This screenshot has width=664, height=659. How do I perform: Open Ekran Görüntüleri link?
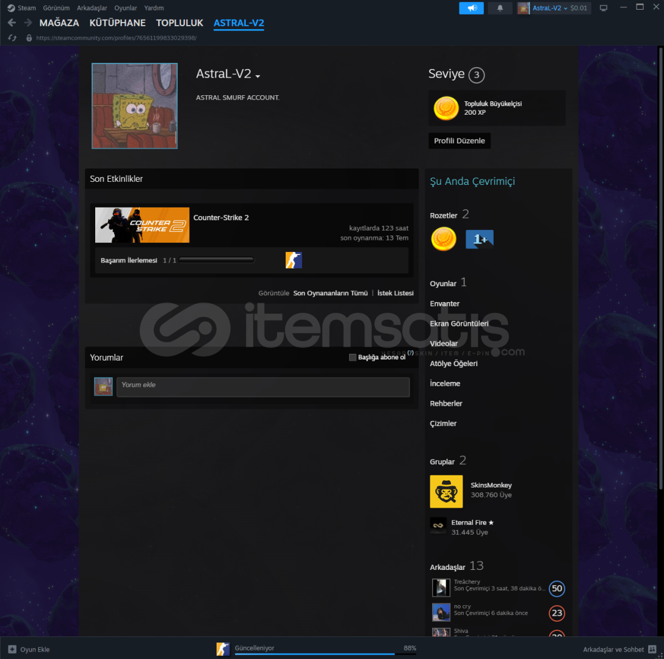coord(459,323)
